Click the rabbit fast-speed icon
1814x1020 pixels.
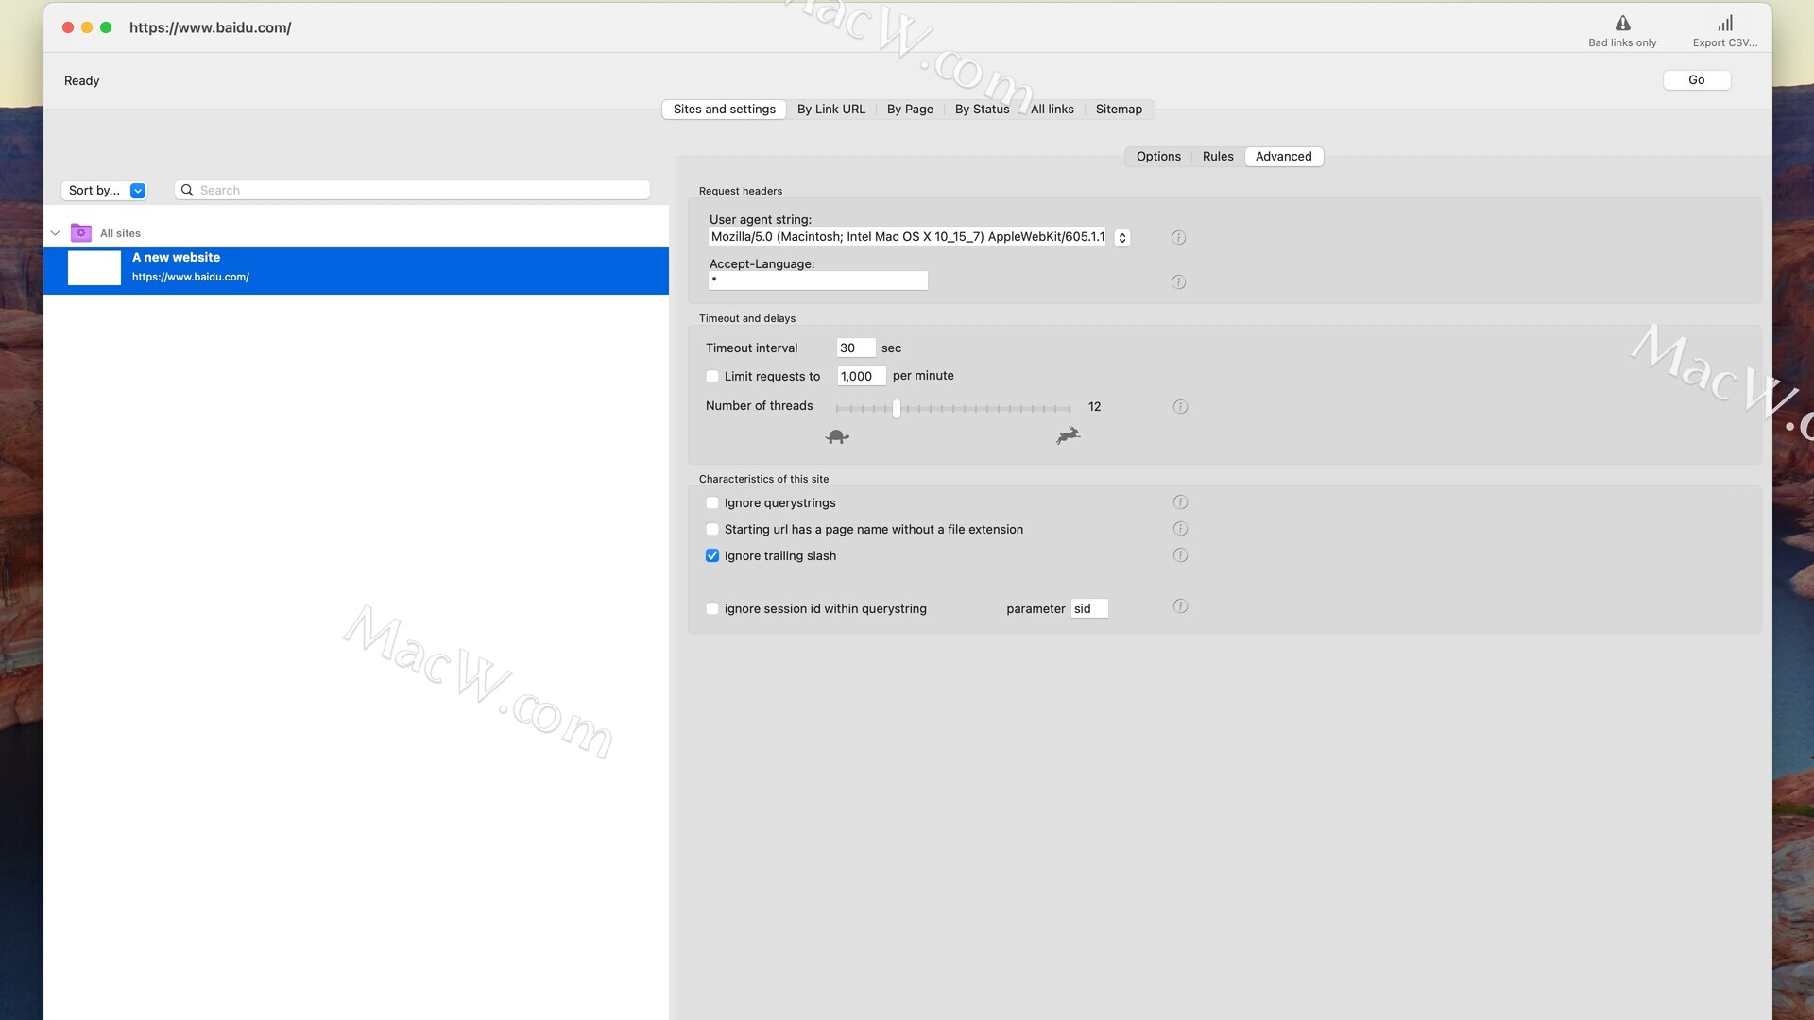pyautogui.click(x=1068, y=435)
